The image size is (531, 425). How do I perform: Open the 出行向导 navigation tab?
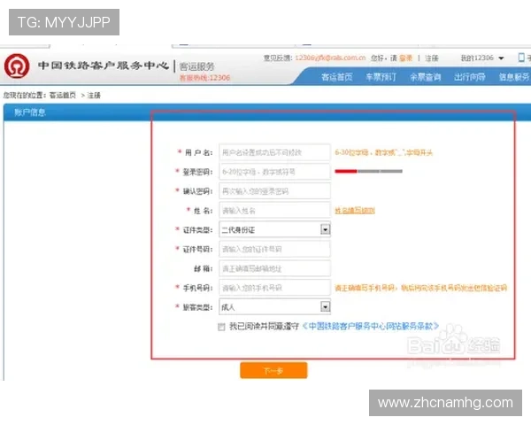click(x=469, y=77)
